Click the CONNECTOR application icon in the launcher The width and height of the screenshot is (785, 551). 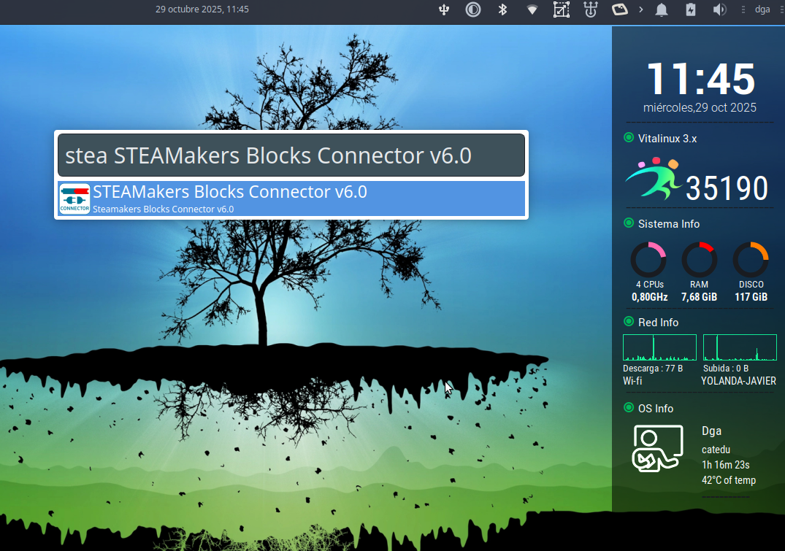[74, 198]
